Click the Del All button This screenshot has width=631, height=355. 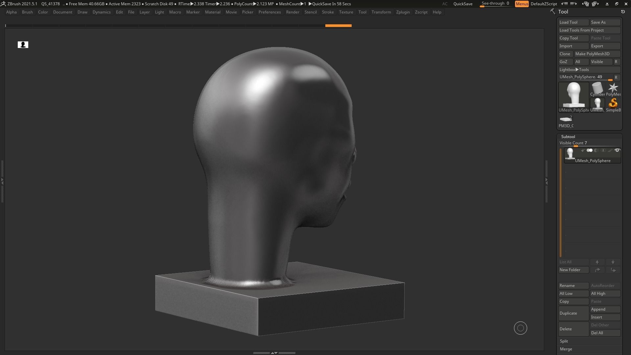coord(605,333)
